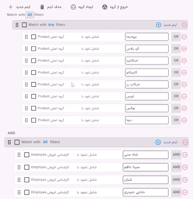Check the Match with Any filters group checkbox
This screenshot has width=193, height=199.
point(24,25)
